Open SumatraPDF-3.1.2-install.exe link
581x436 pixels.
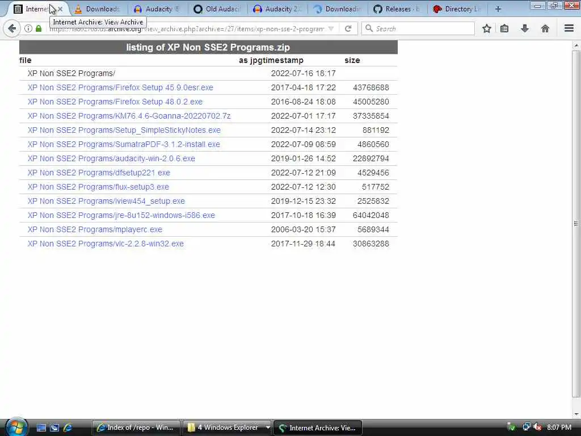pos(124,144)
